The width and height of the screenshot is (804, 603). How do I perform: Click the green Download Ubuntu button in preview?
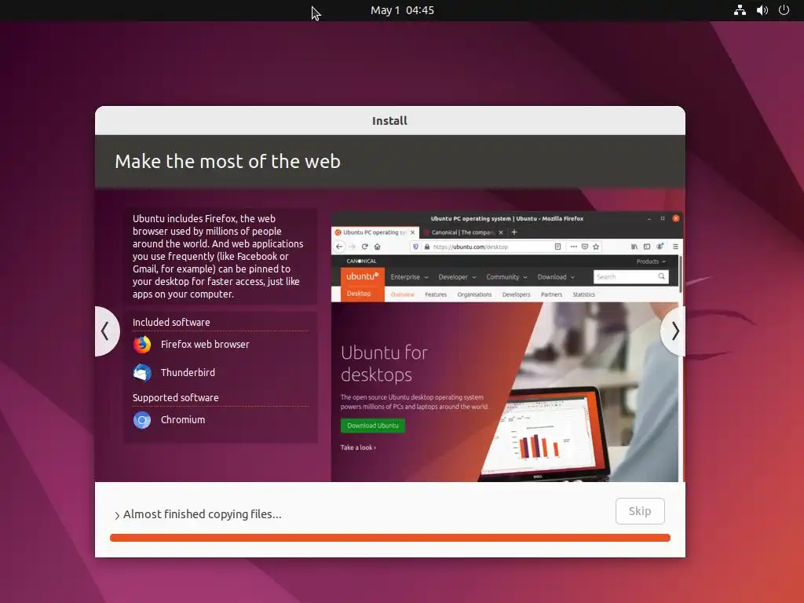click(x=373, y=426)
